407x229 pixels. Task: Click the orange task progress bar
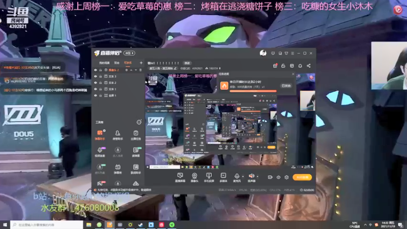coord(253,91)
